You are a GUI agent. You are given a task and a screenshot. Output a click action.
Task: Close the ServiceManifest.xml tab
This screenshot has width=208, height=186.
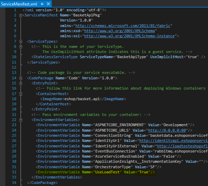click(x=49, y=3)
